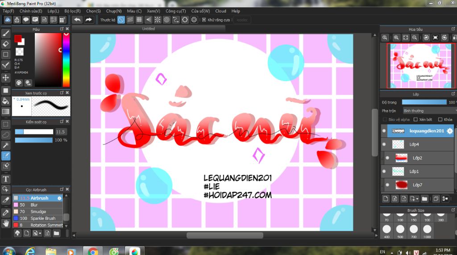The width and height of the screenshot is (457, 255).
Task: Expand the add-brush dropdown arrow in Brush panel
Action: 40,233
